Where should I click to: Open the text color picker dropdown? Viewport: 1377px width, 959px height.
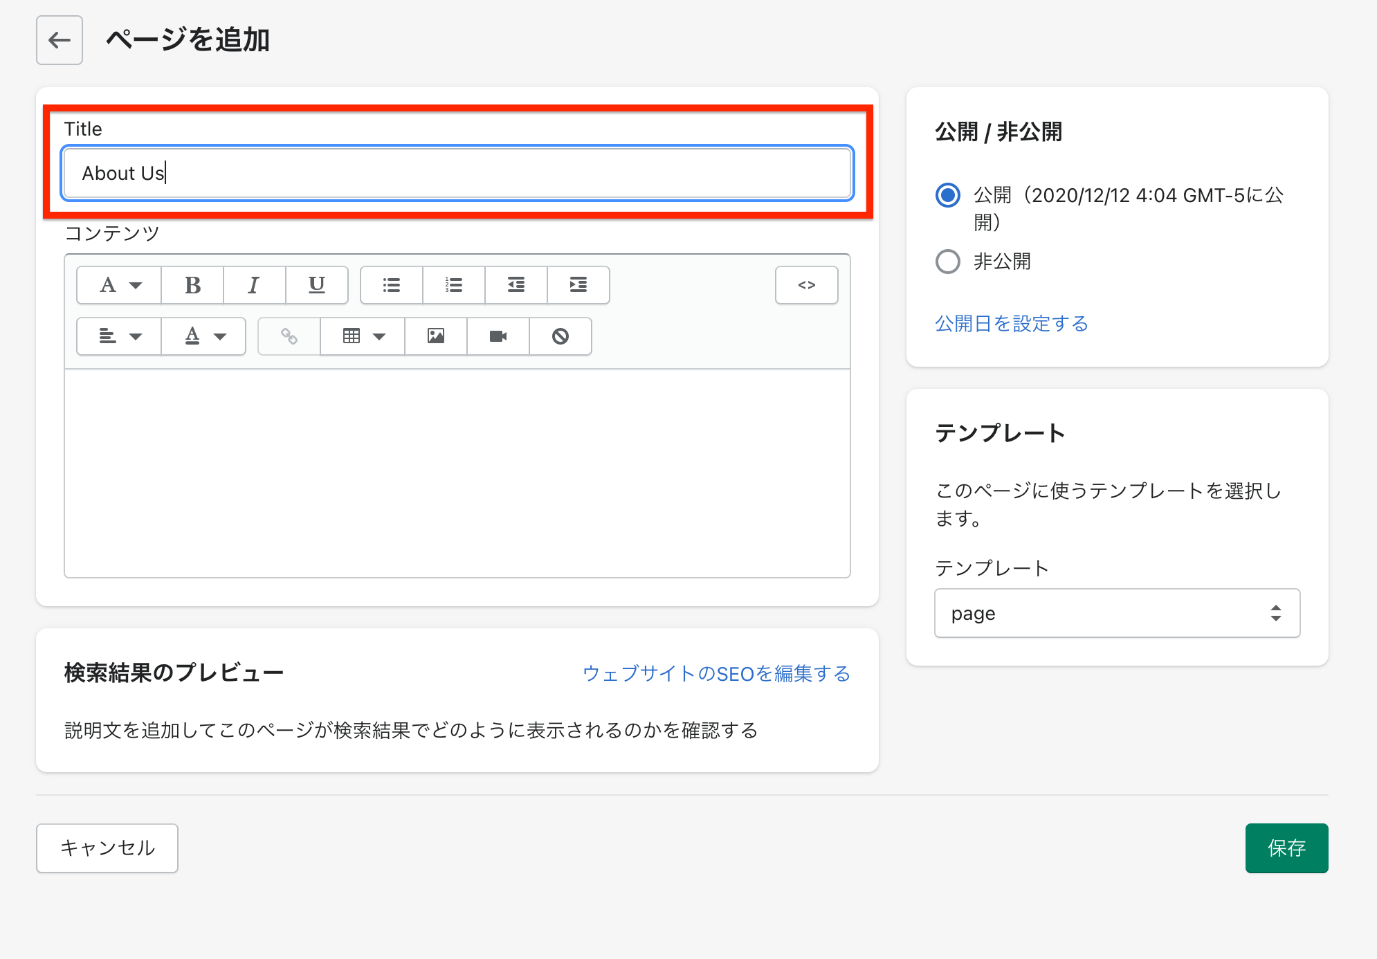click(203, 336)
